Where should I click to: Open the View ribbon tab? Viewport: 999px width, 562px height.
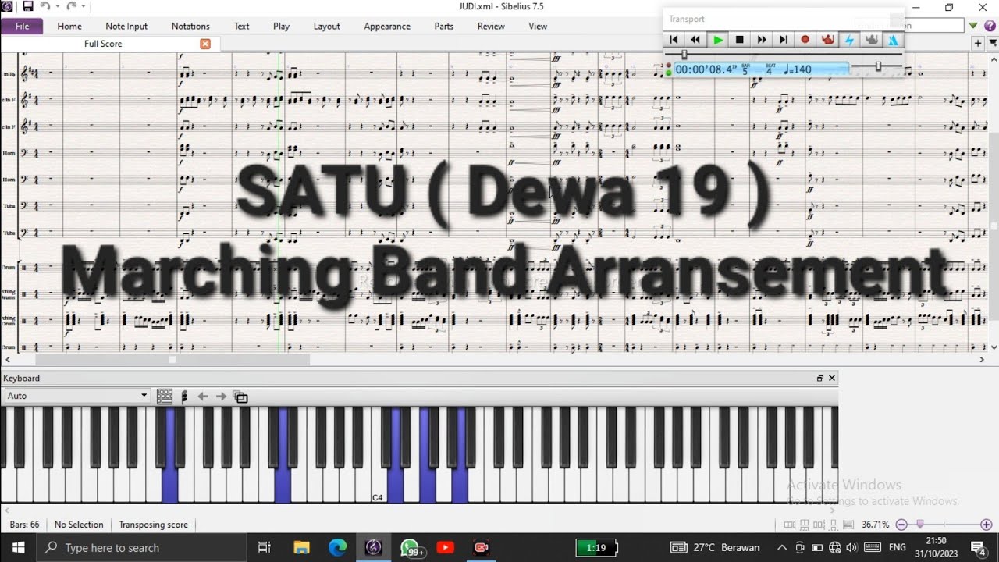538,26
